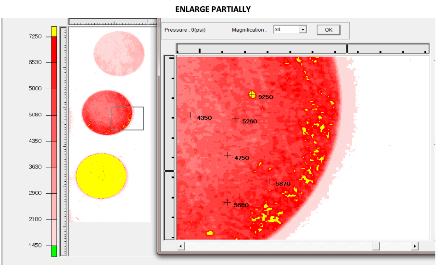Screen dimensions: 444x271
Task: Select the green swatch below pressure scale
Action: 54,251
